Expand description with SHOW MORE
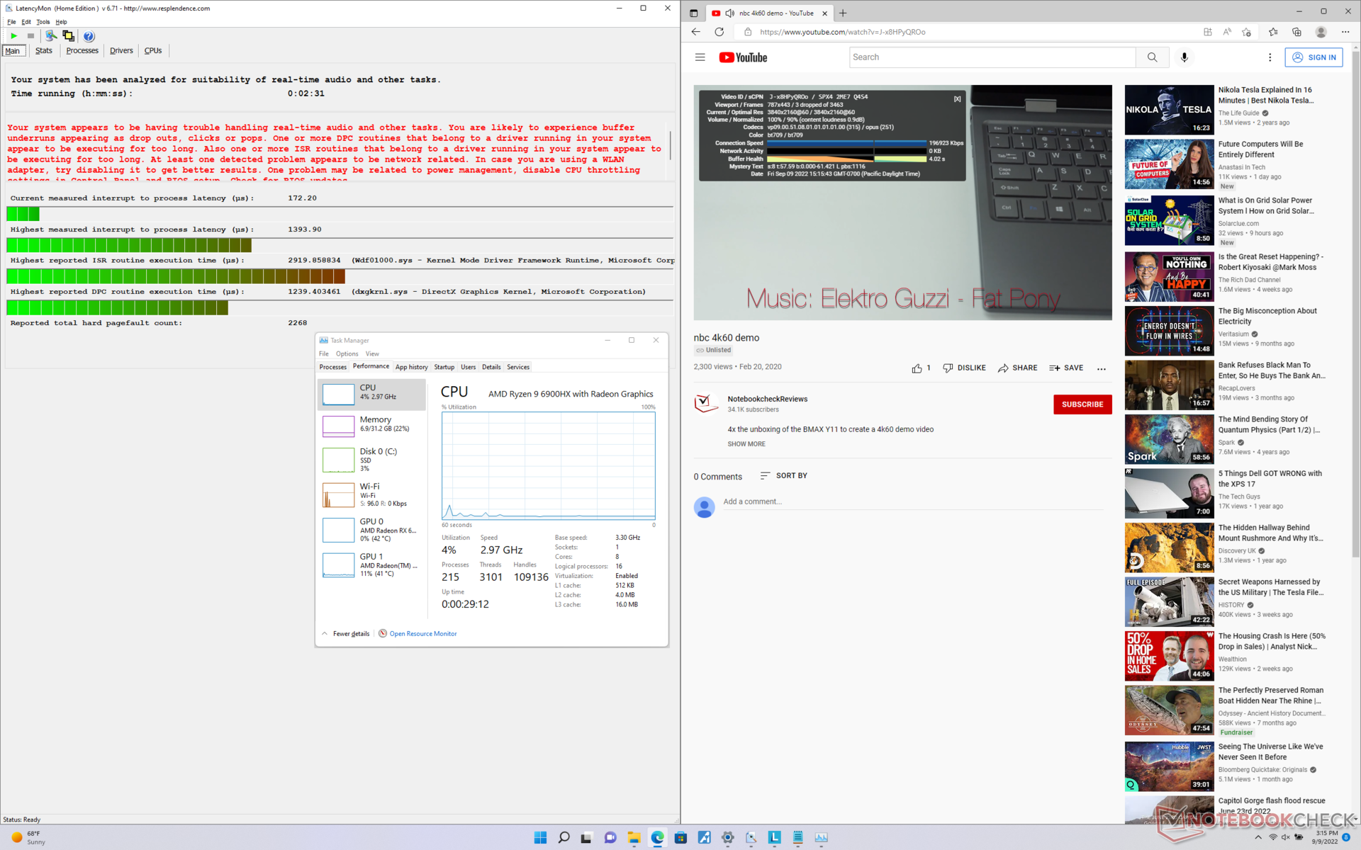 pyautogui.click(x=746, y=444)
